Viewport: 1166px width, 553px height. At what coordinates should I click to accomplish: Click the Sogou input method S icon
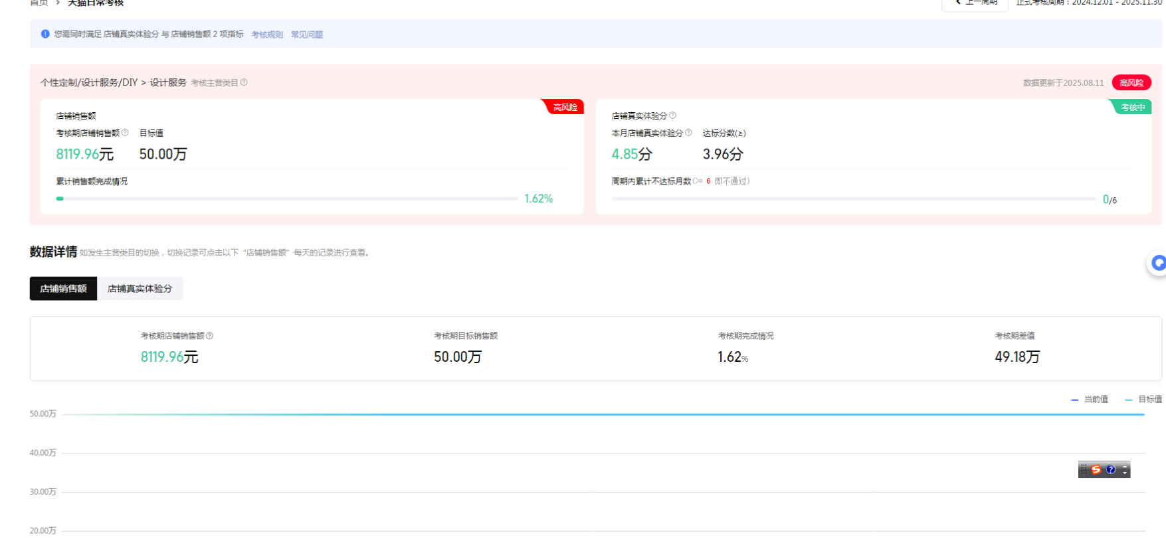coord(1096,469)
